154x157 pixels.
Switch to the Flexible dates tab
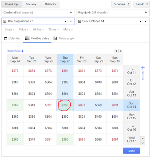point(37,38)
